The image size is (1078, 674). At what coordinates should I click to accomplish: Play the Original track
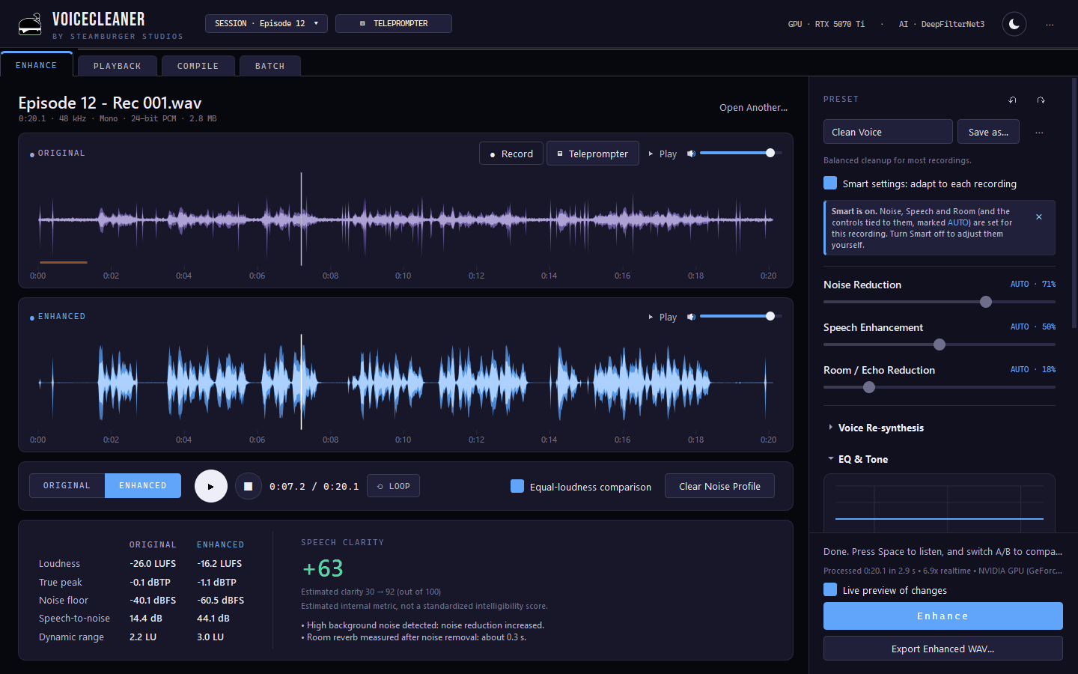click(663, 154)
